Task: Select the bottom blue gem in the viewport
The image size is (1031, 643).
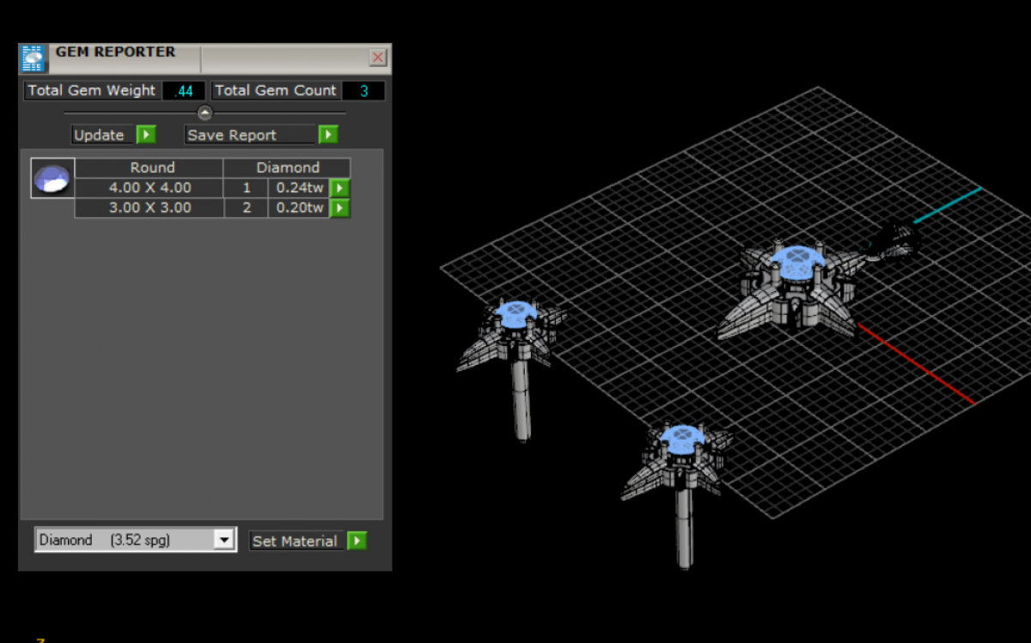Action: click(x=682, y=435)
